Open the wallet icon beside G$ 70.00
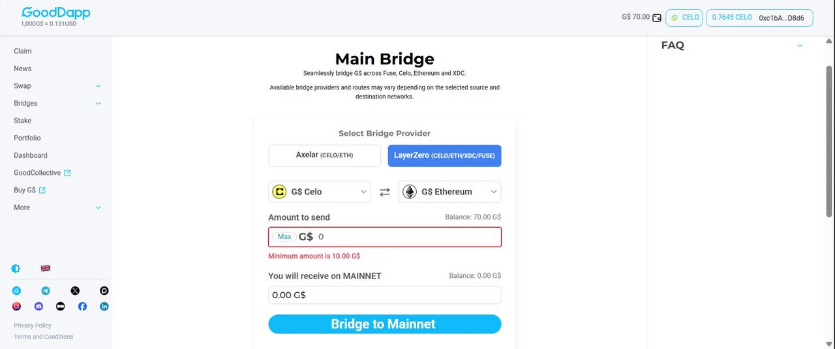 point(657,18)
